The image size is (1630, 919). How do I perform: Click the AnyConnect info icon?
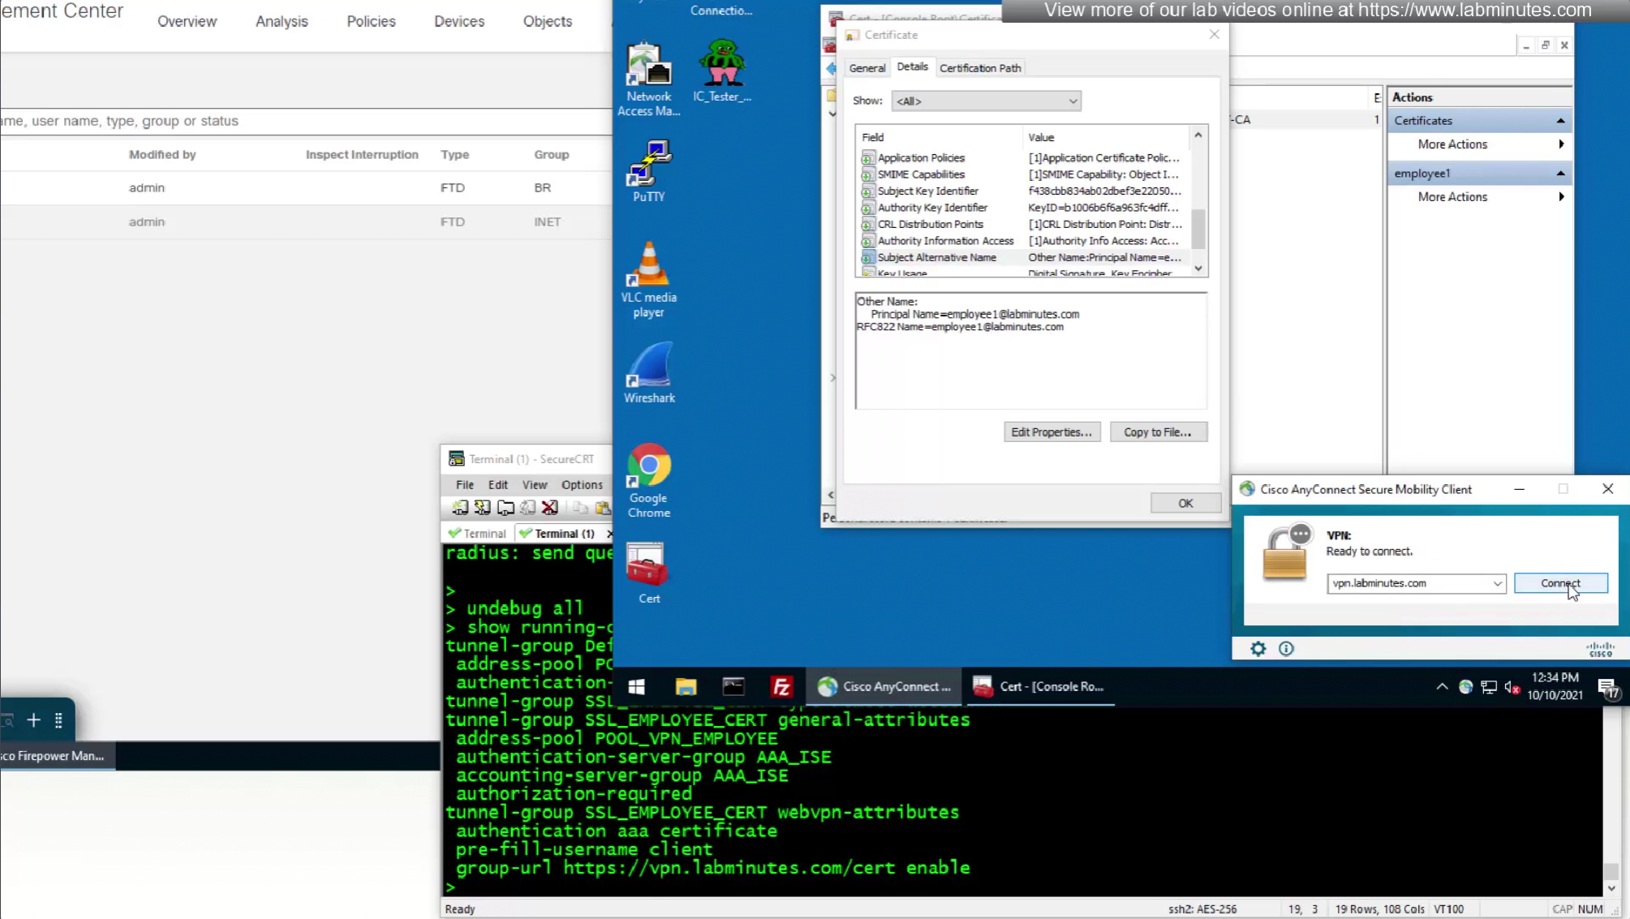pos(1286,648)
